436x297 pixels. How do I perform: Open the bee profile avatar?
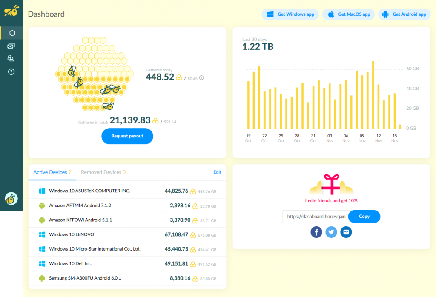pyautogui.click(x=11, y=198)
